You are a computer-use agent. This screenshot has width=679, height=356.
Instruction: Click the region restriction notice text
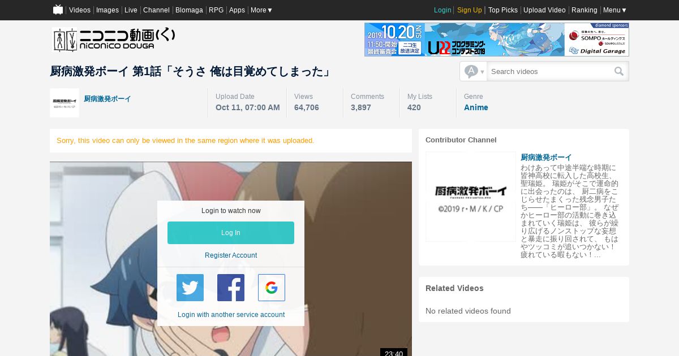pyautogui.click(x=186, y=140)
